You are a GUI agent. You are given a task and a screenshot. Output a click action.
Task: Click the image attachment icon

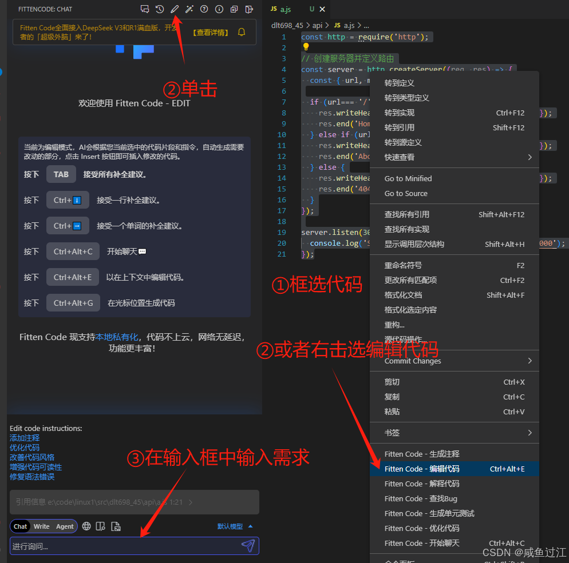tap(116, 526)
